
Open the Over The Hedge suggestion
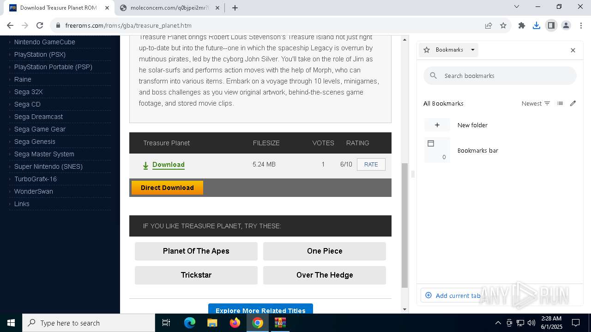325,275
